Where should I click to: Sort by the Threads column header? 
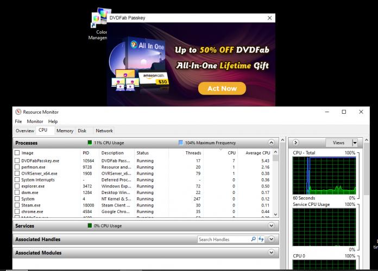coord(193,153)
